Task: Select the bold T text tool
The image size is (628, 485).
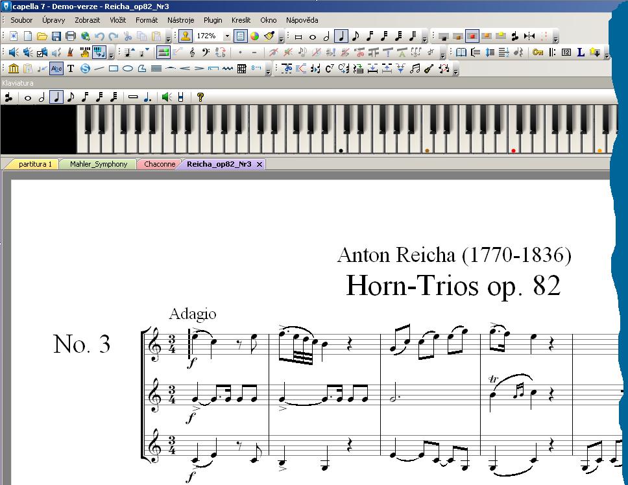Action: 71,69
